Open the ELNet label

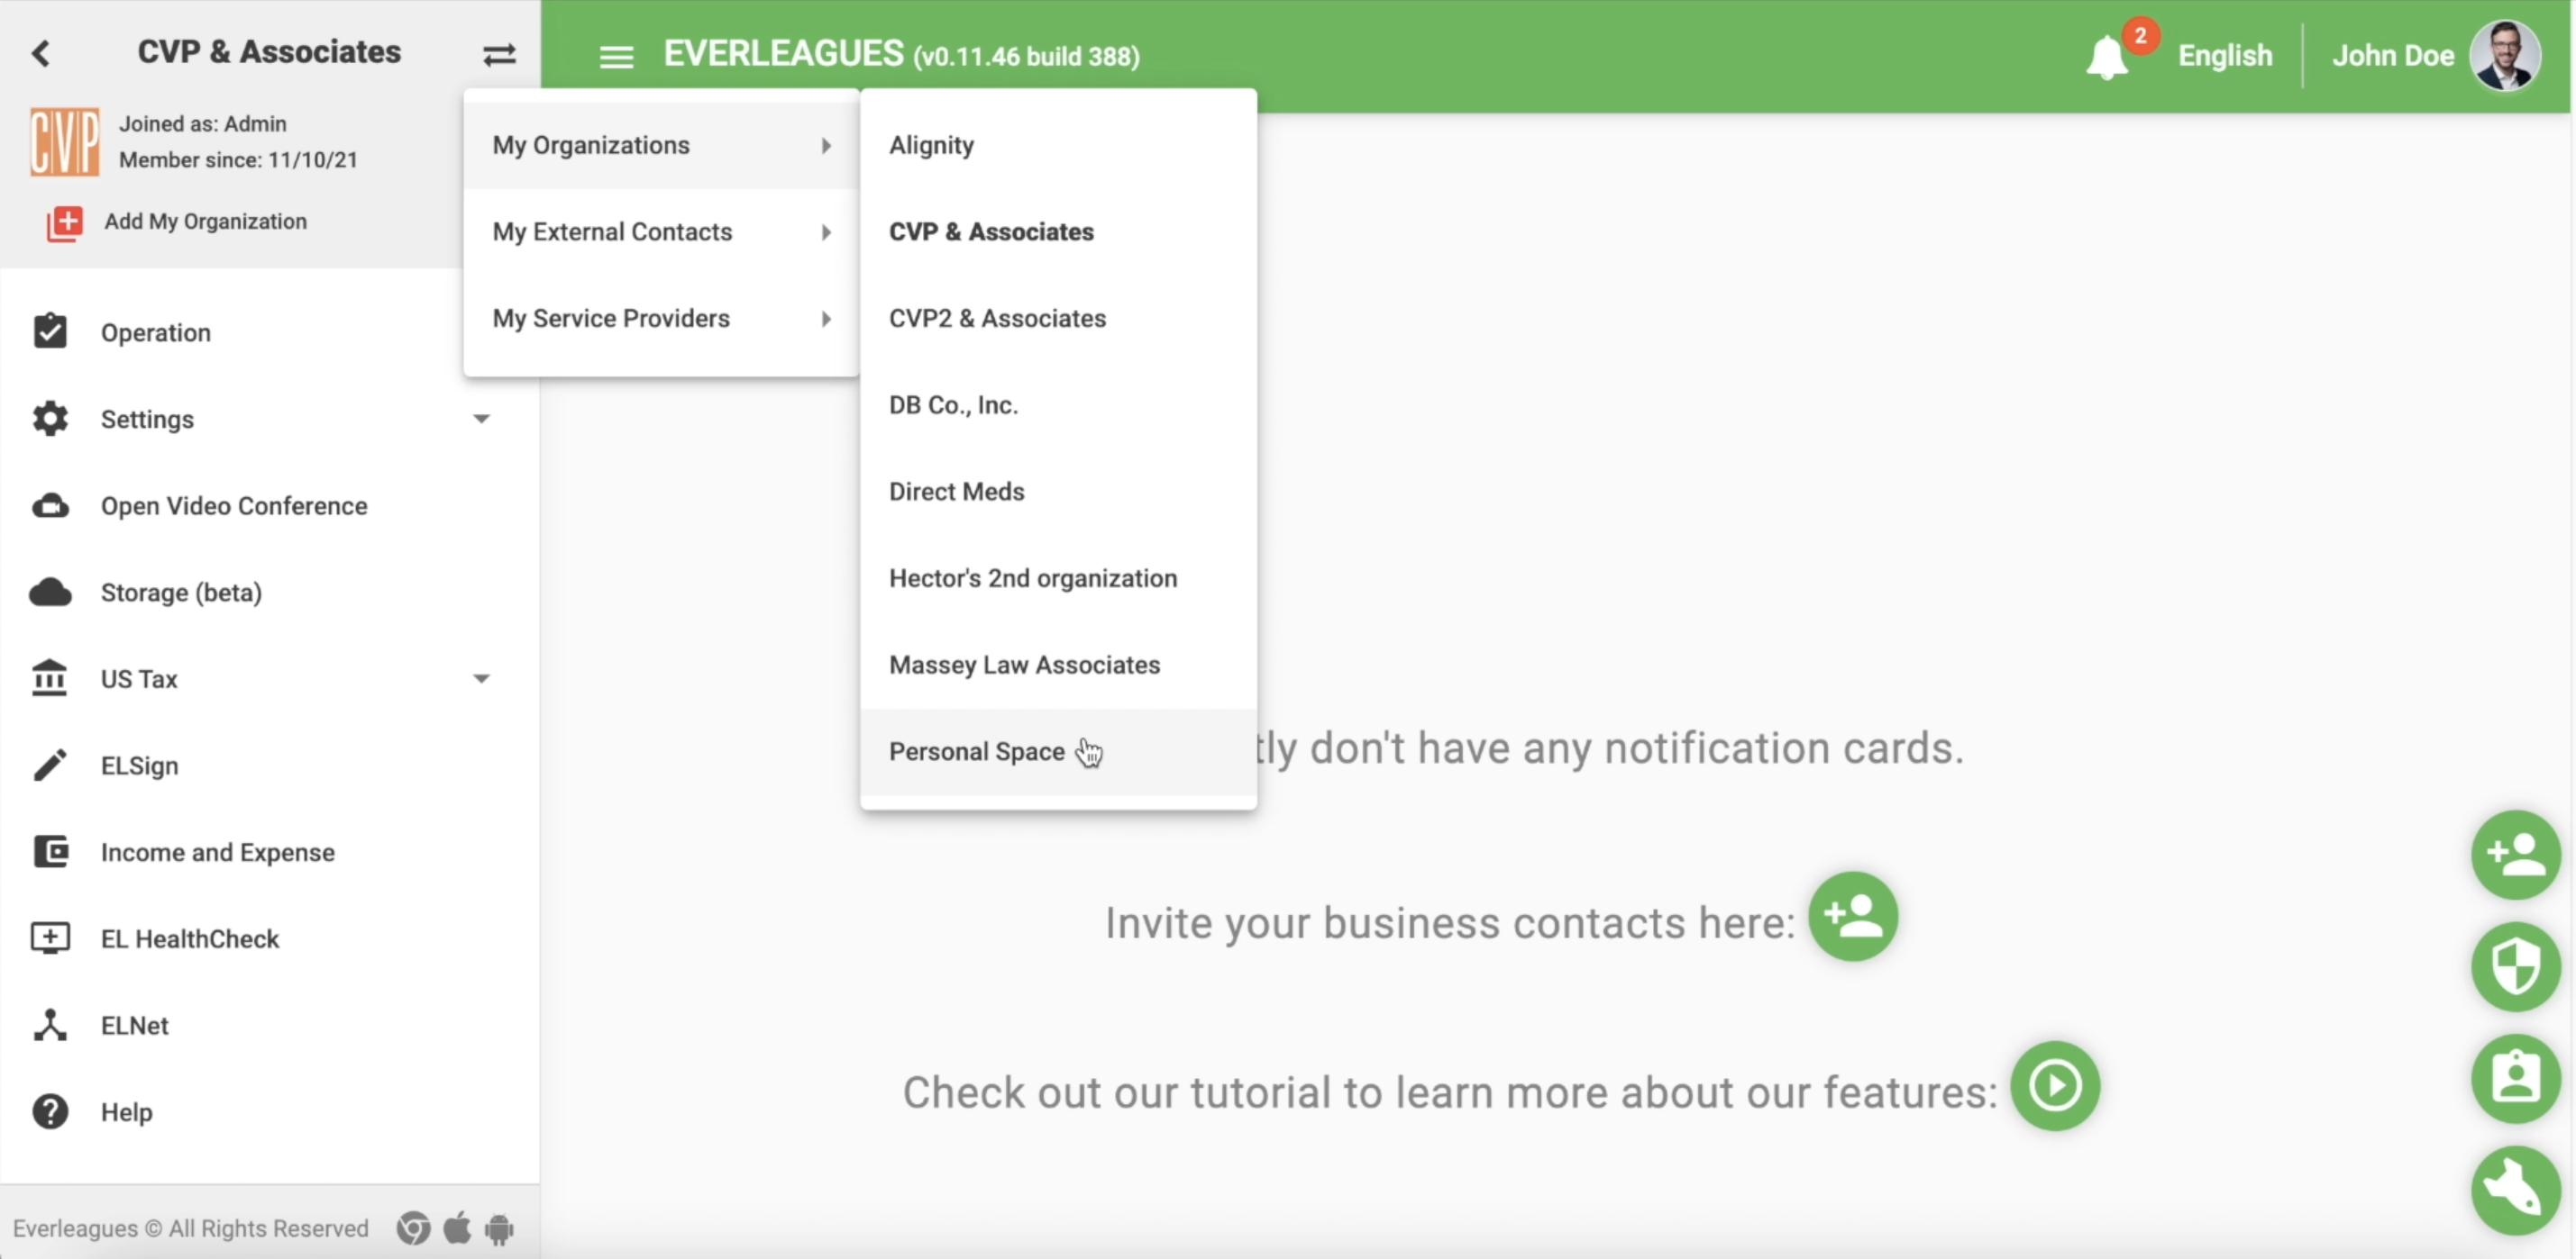coord(134,1026)
